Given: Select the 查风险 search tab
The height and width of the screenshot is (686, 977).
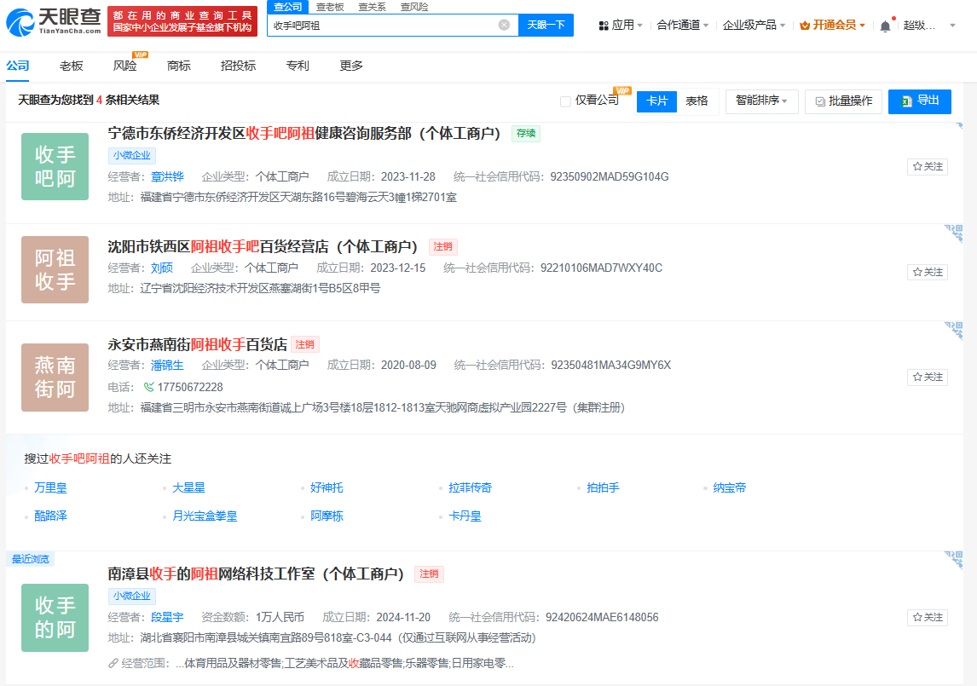Looking at the screenshot, I should (414, 7).
